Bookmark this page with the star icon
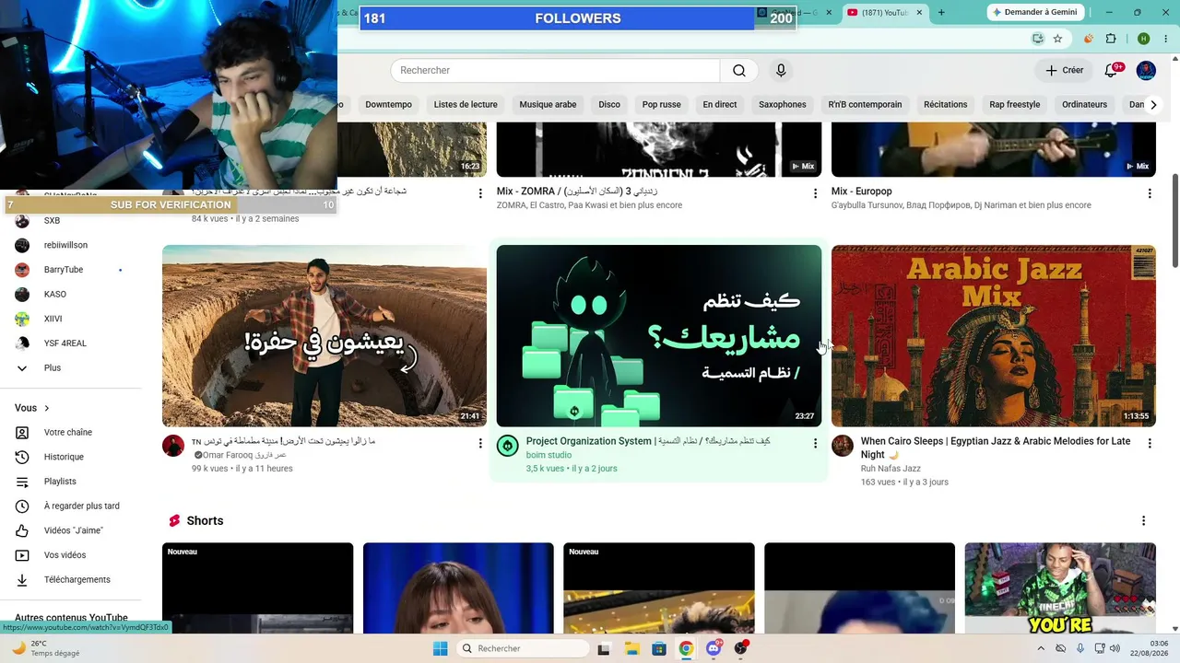The image size is (1180, 663). (x=1057, y=39)
